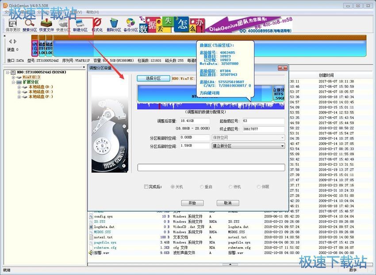
Task: Click the 取消 button
Action: pyautogui.click(x=228, y=203)
